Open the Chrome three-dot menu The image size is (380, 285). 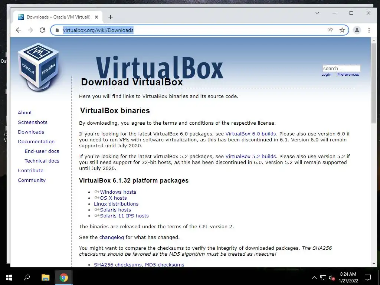[369, 30]
